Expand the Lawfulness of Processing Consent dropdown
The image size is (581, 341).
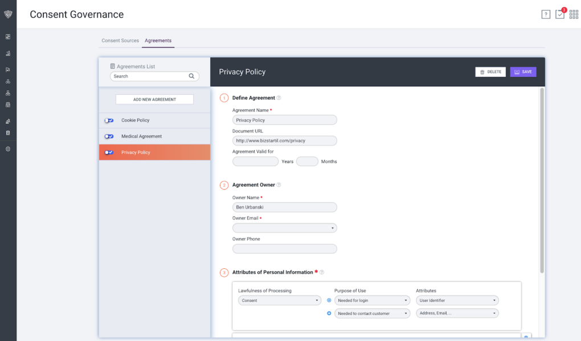[279, 300]
